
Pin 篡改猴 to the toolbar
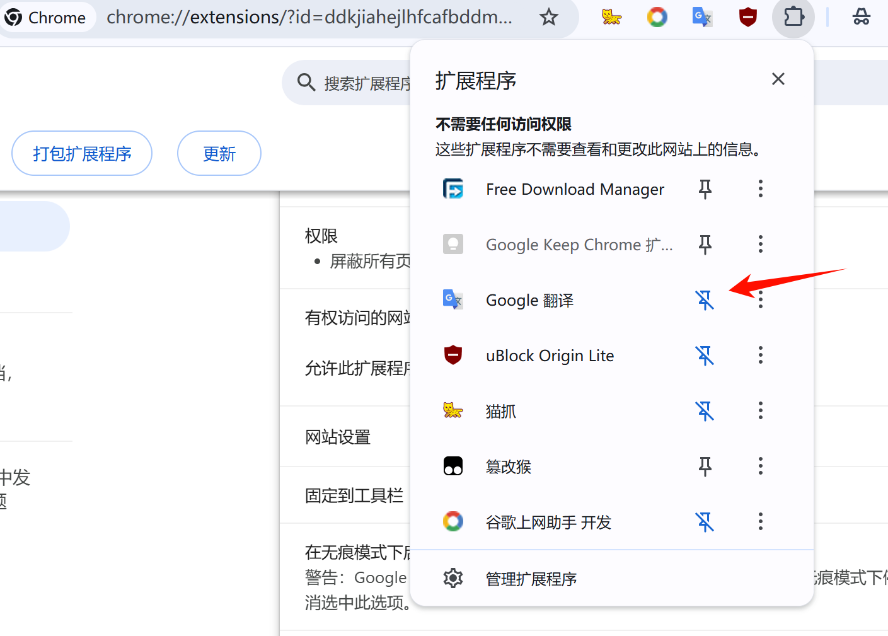point(705,466)
